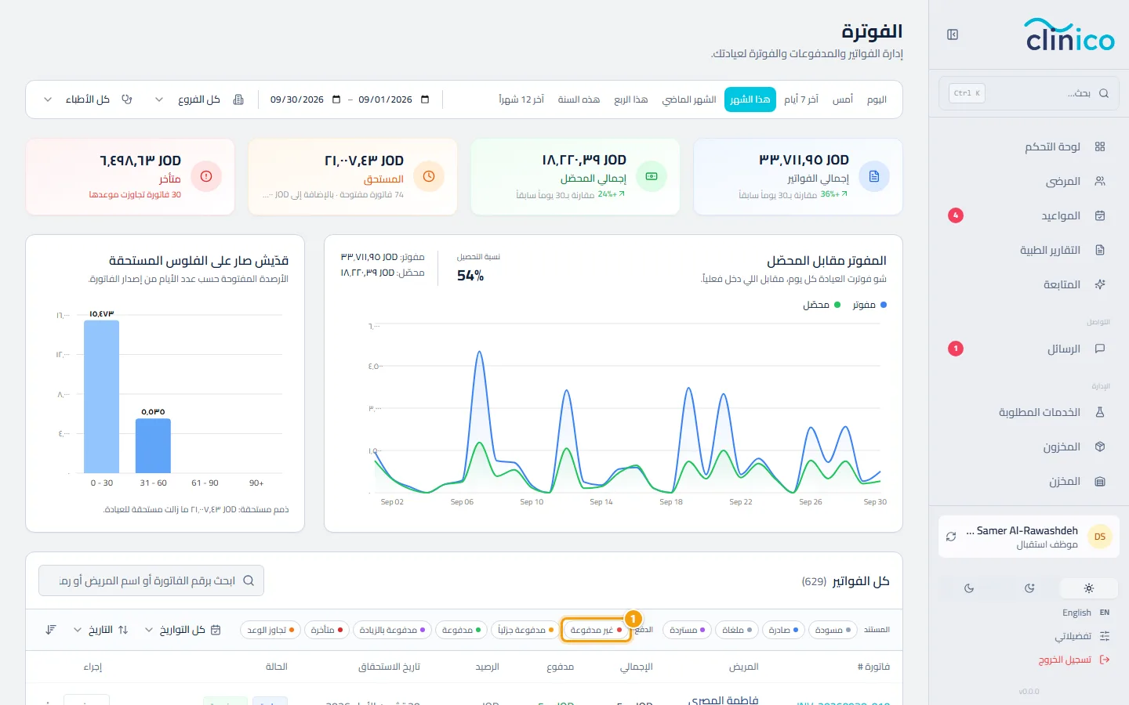Click the green إجمالي المحصّل cash icon
This screenshot has width=1129, height=705.
[652, 176]
